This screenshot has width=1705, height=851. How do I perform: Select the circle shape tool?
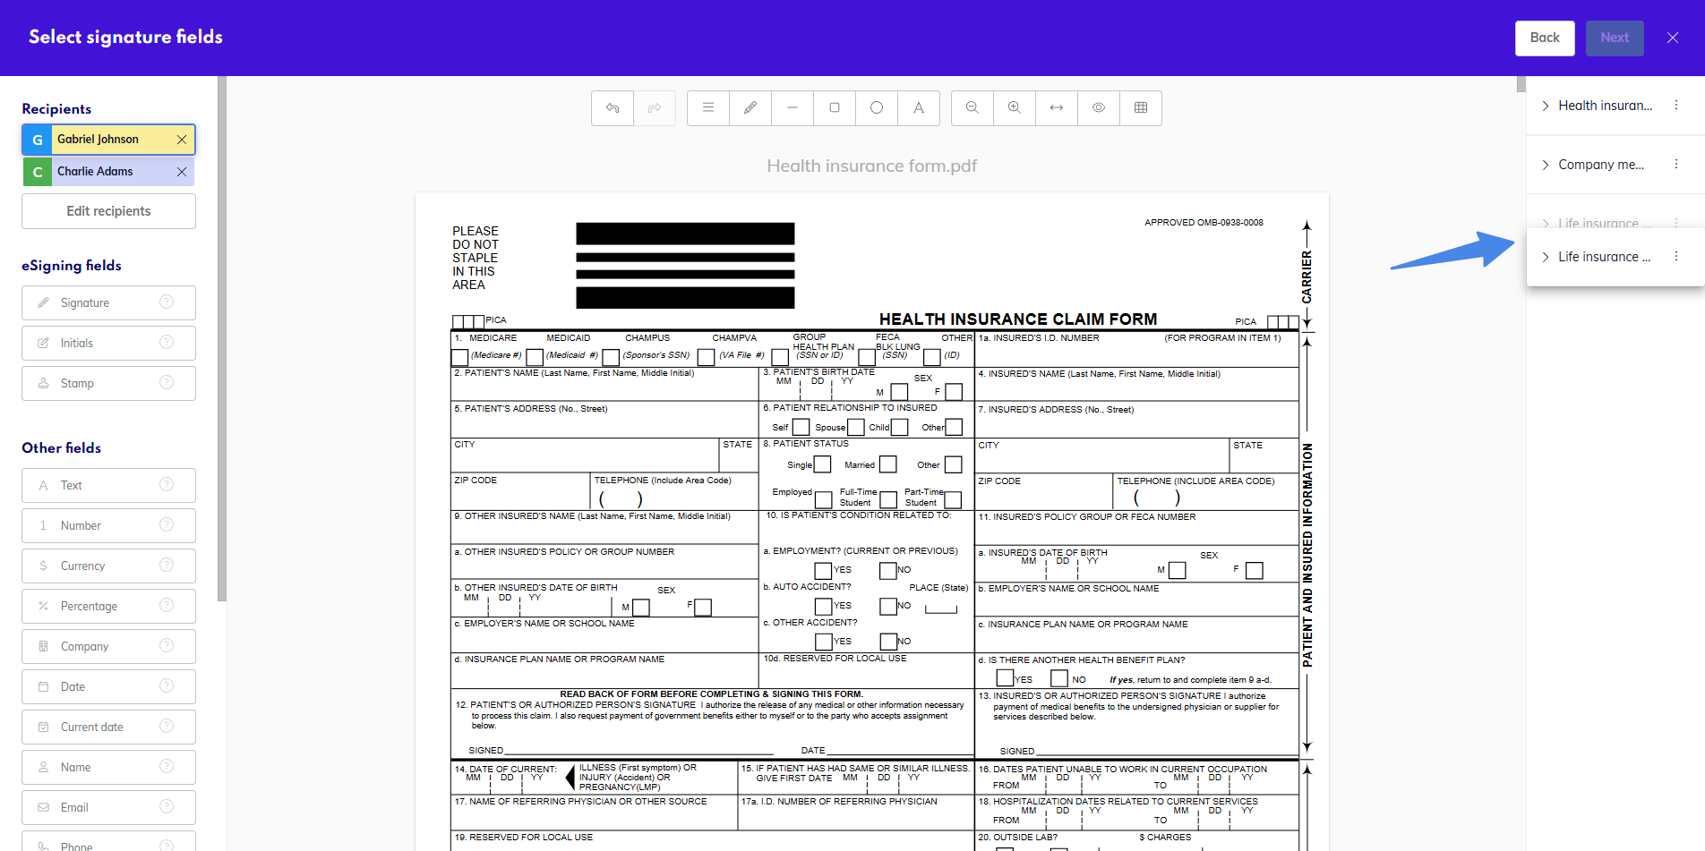point(877,107)
